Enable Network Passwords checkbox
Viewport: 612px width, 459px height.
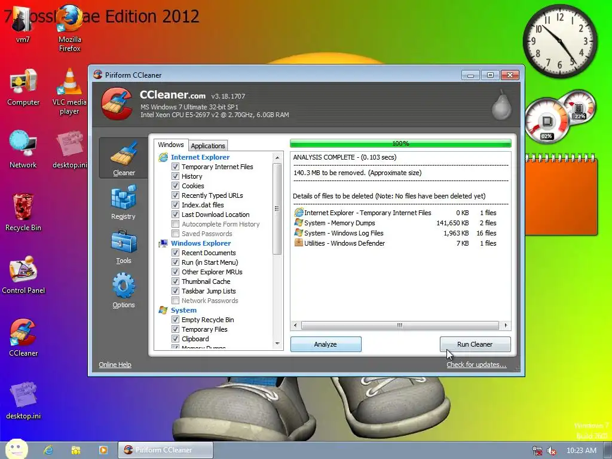[x=175, y=301]
